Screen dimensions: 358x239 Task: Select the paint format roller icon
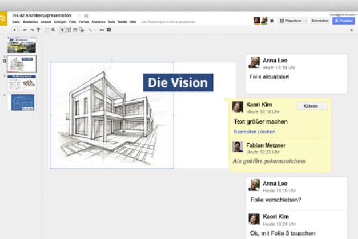tap(38, 30)
